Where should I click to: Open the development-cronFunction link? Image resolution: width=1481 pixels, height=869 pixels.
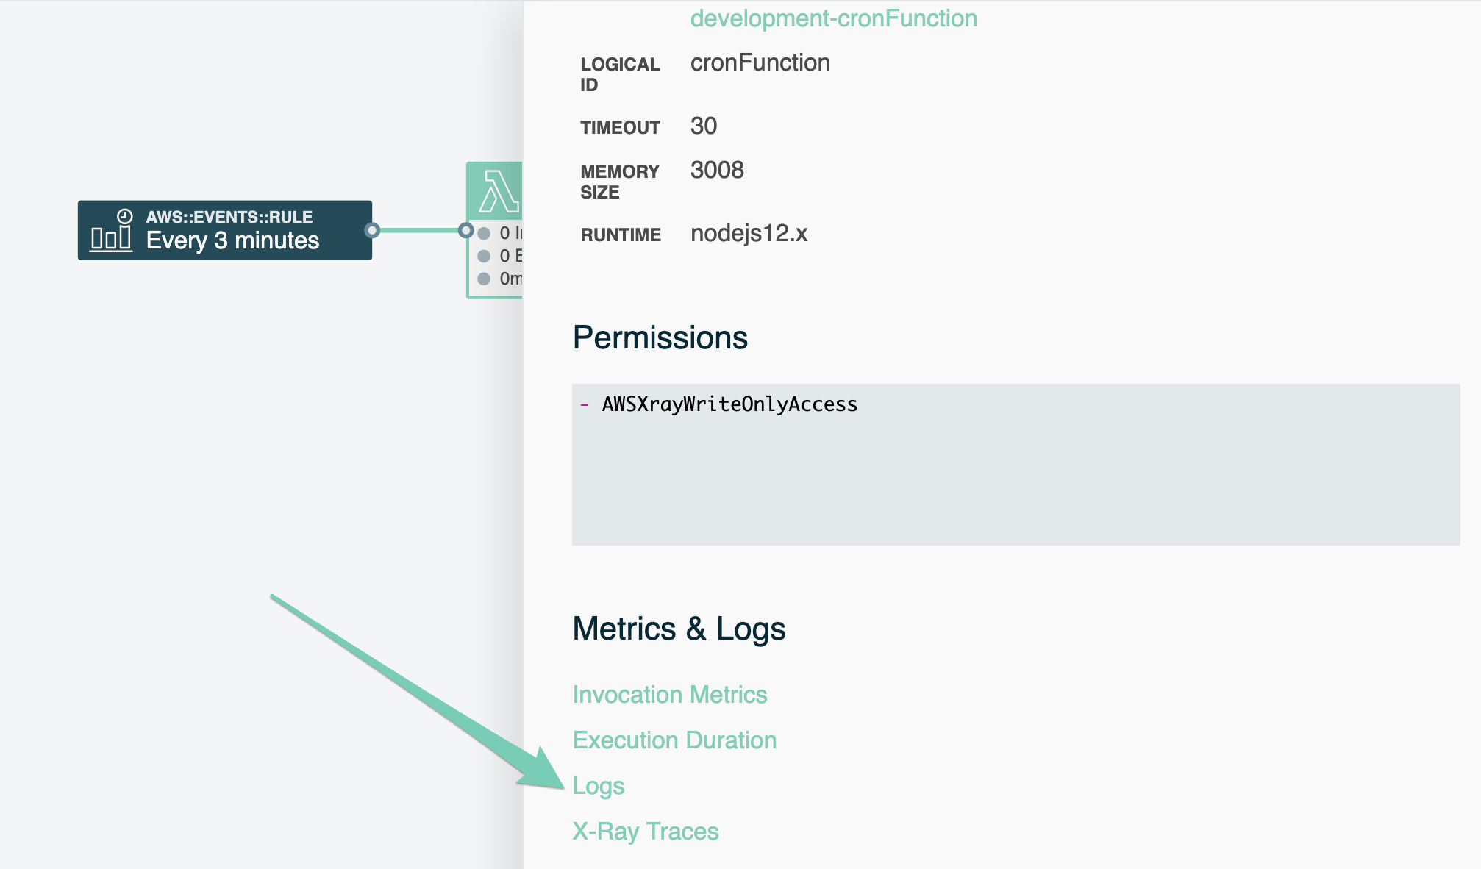tap(833, 18)
